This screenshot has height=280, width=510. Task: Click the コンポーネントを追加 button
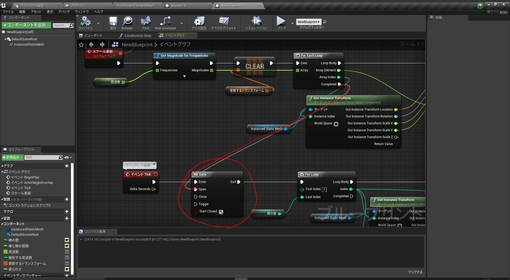pyautogui.click(x=26, y=25)
